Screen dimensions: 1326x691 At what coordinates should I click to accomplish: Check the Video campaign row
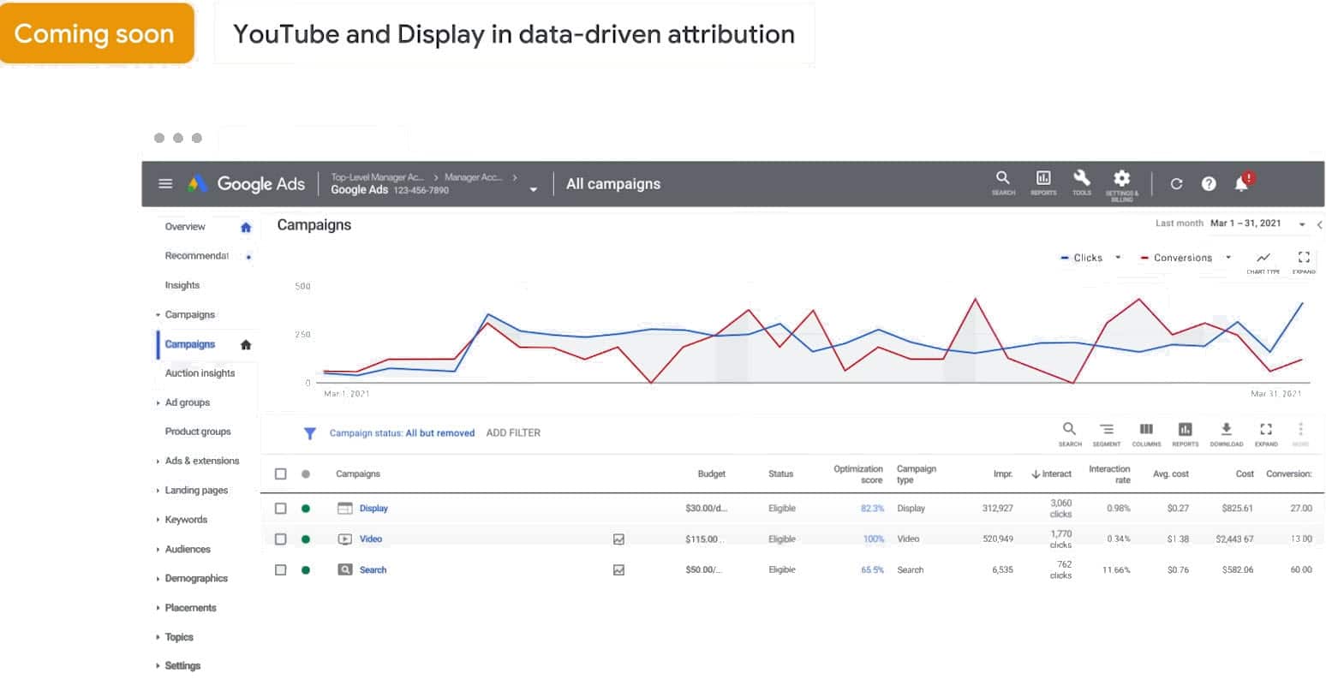click(280, 539)
